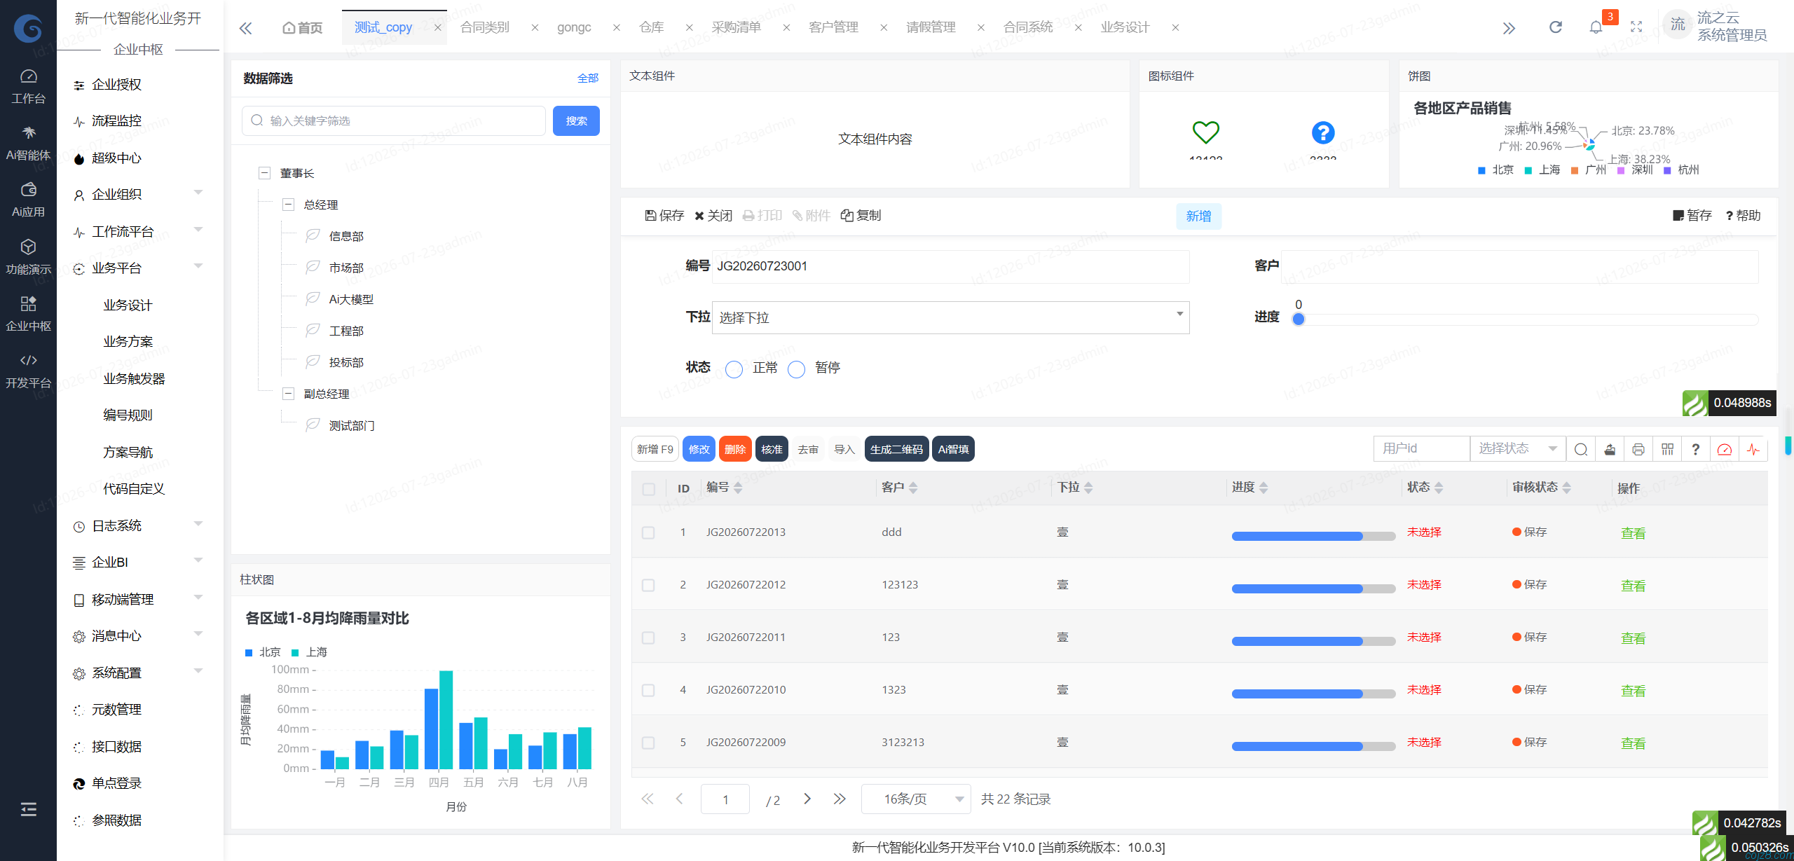
Task: Open the Ai智能体 sidebar icon
Action: pyautogui.click(x=28, y=144)
